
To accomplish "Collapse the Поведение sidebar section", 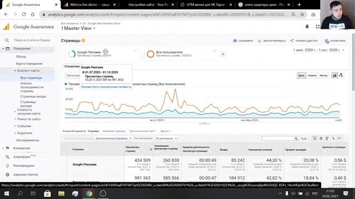I will (3, 49).
